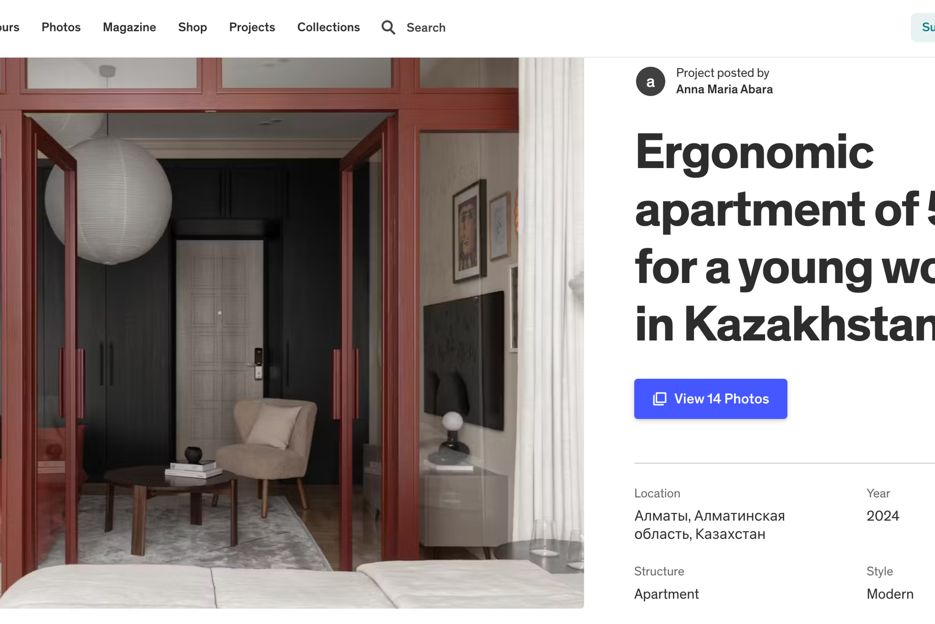Go to the Magazine section
The image size is (935, 624).
[x=129, y=27]
